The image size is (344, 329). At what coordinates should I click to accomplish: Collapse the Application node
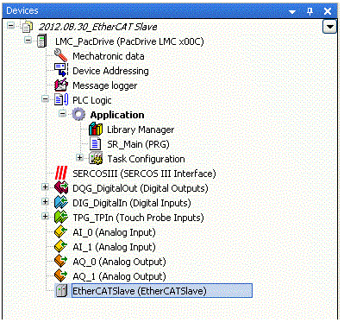point(62,113)
